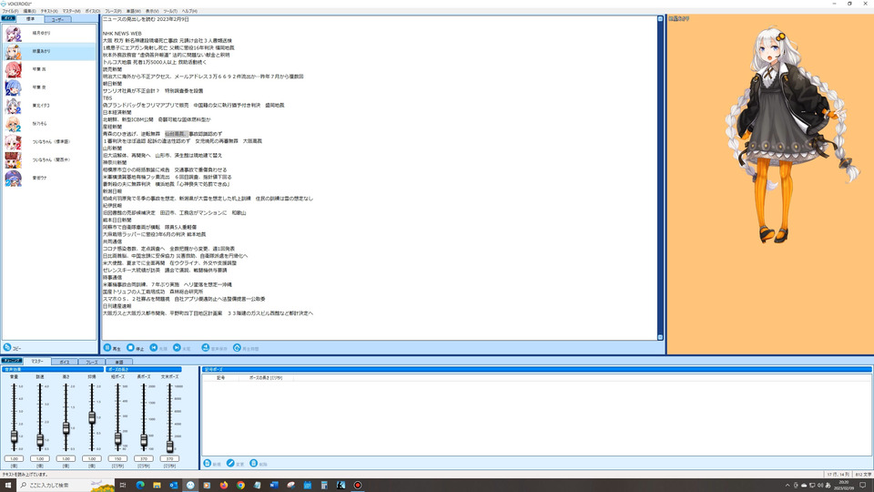Open the 単語 menu

[133, 11]
